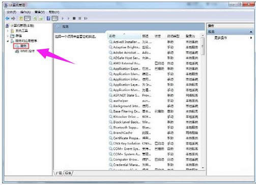Viewport: 256px width, 185px height.
Task: Open Help via blue question-mark icon
Action: point(48,18)
